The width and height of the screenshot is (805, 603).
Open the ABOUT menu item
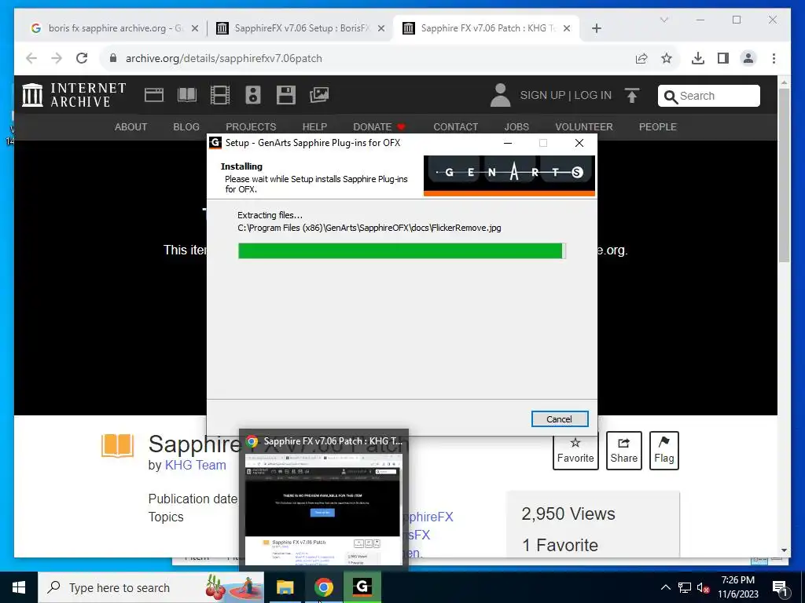(x=131, y=126)
